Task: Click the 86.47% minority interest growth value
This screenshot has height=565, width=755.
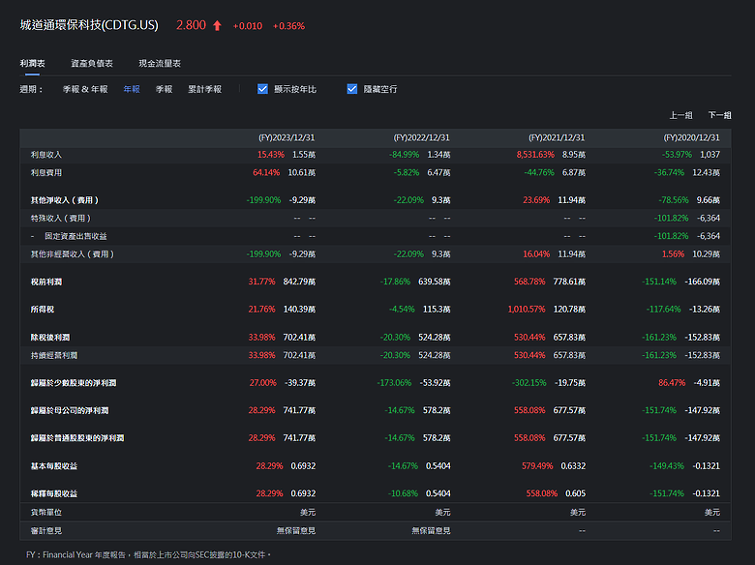Action: pos(672,382)
